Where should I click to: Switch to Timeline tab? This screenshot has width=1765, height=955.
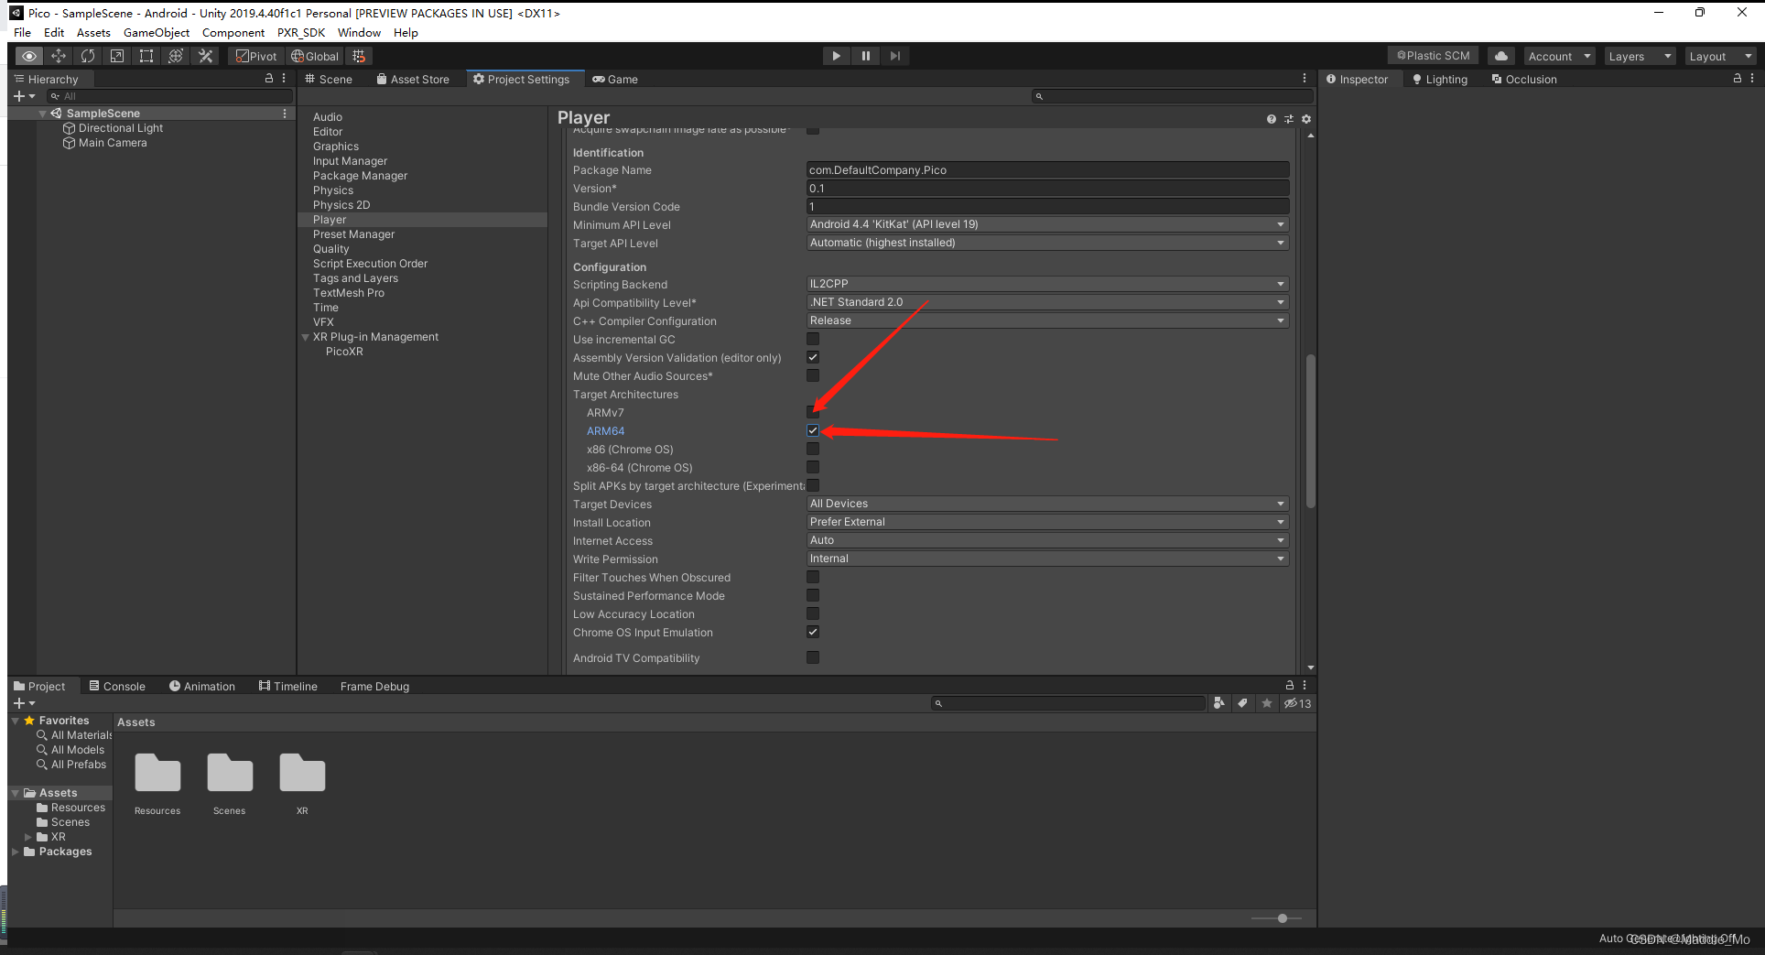pyautogui.click(x=288, y=687)
